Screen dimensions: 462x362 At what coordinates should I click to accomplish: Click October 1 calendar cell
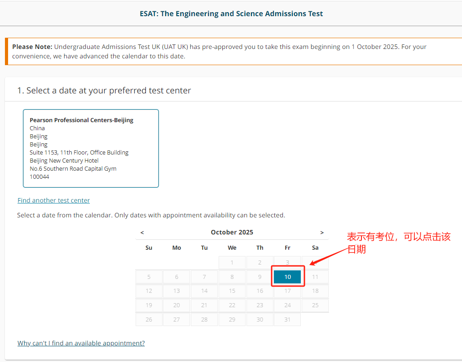pyautogui.click(x=232, y=263)
